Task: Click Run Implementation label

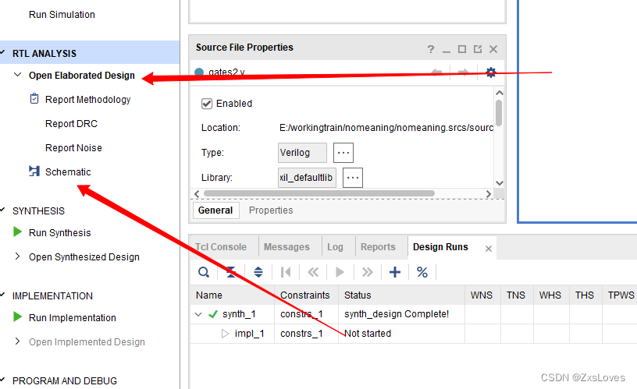Action: pyautogui.click(x=73, y=317)
